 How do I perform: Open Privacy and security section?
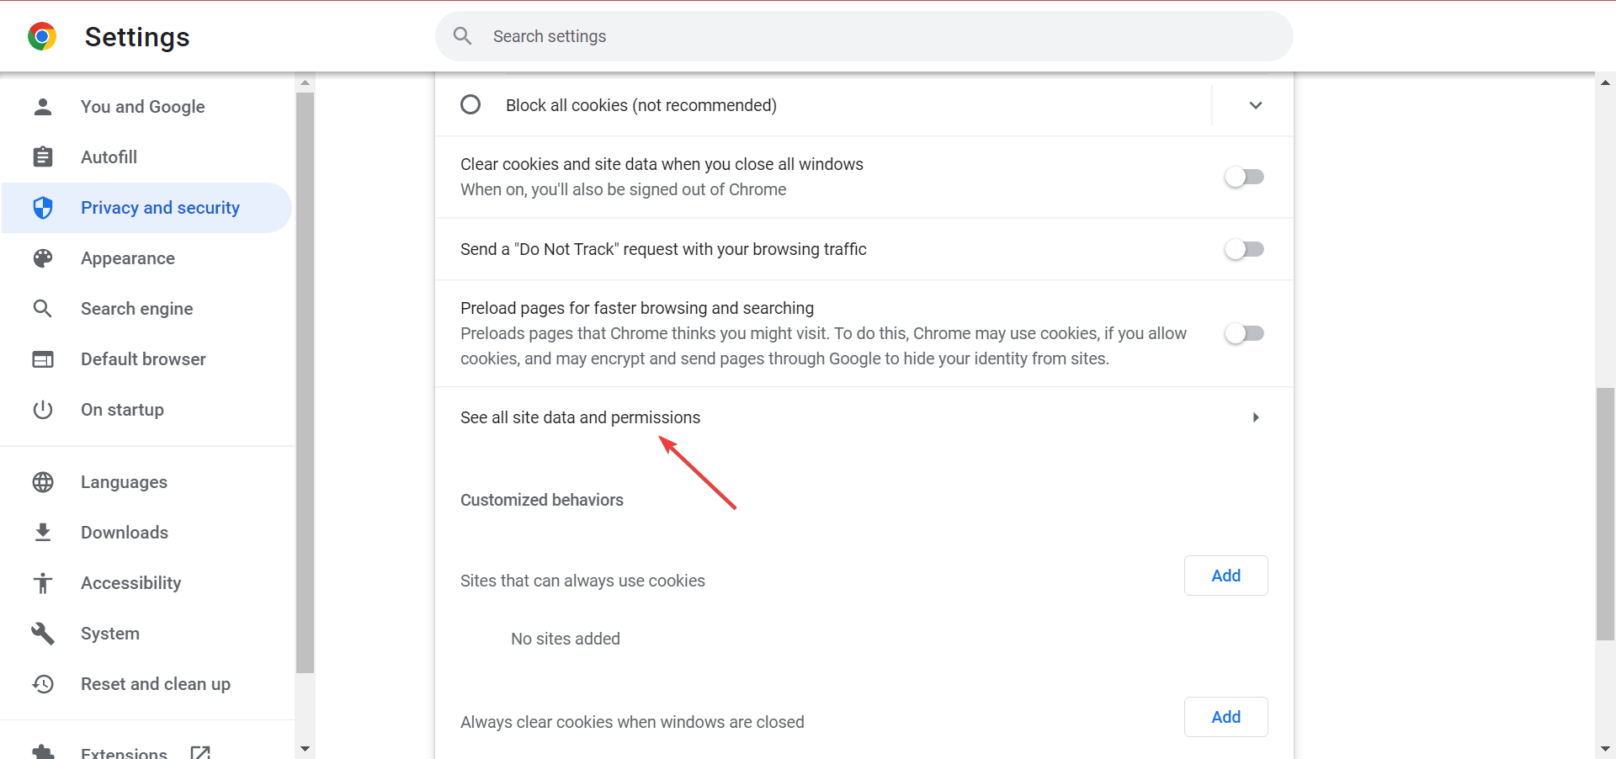coord(160,208)
